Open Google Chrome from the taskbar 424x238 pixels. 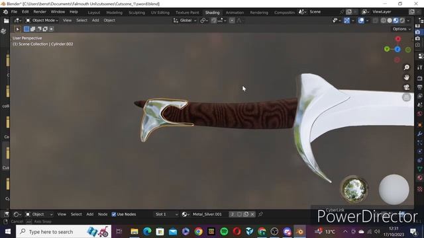[x=199, y=231]
